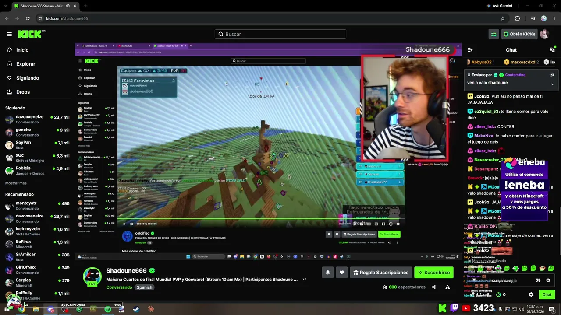Collapse the chat panel with arrow icon

click(x=470, y=50)
